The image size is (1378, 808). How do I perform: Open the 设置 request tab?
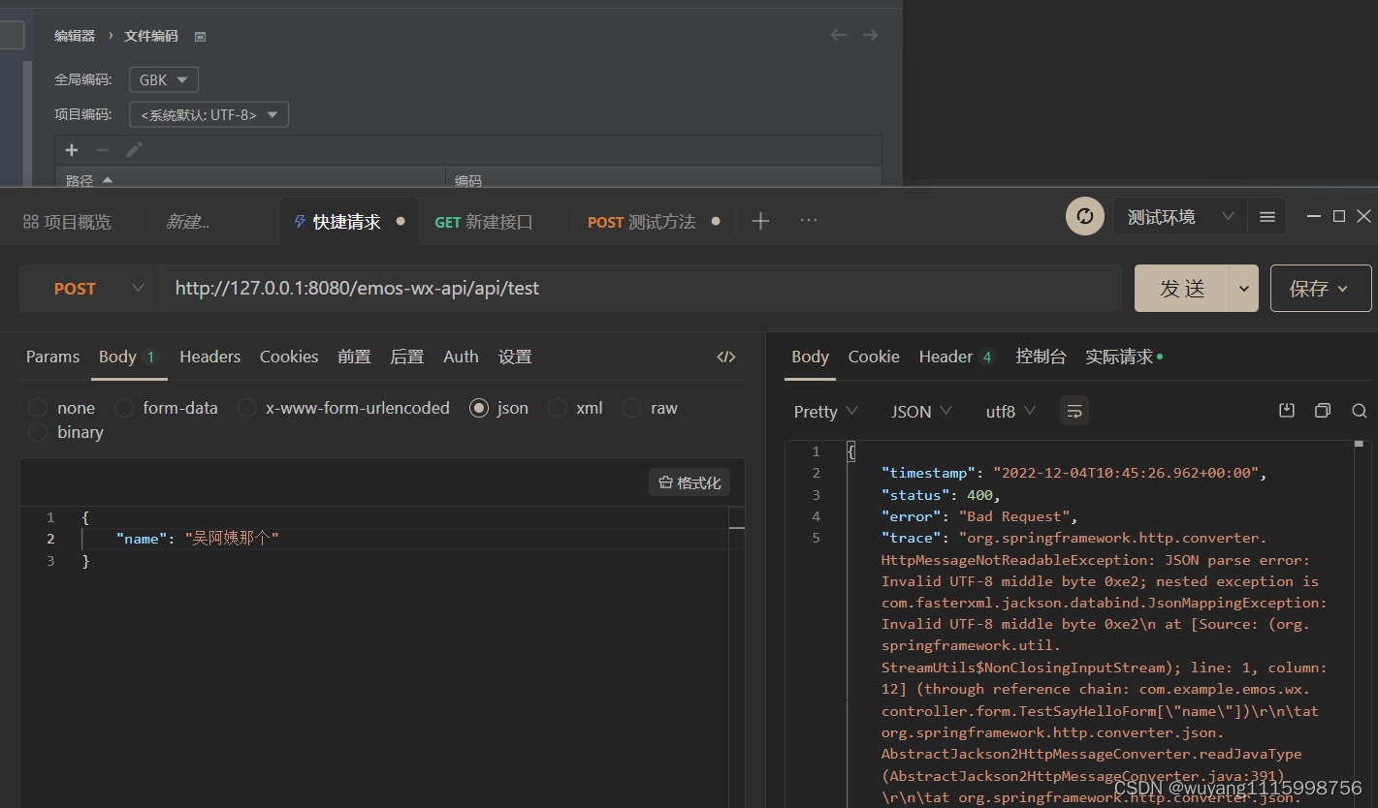pos(515,357)
